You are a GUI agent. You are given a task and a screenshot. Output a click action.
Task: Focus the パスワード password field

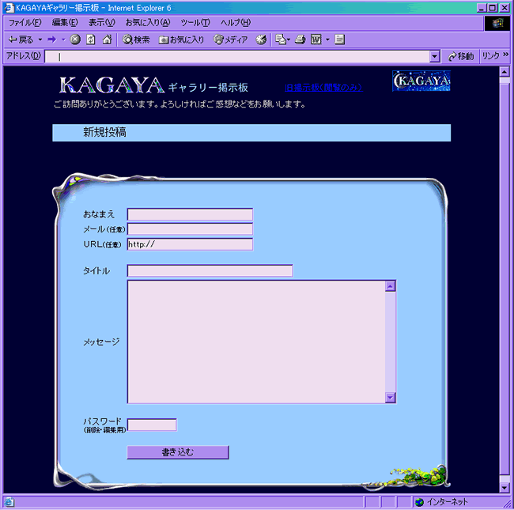click(x=152, y=425)
